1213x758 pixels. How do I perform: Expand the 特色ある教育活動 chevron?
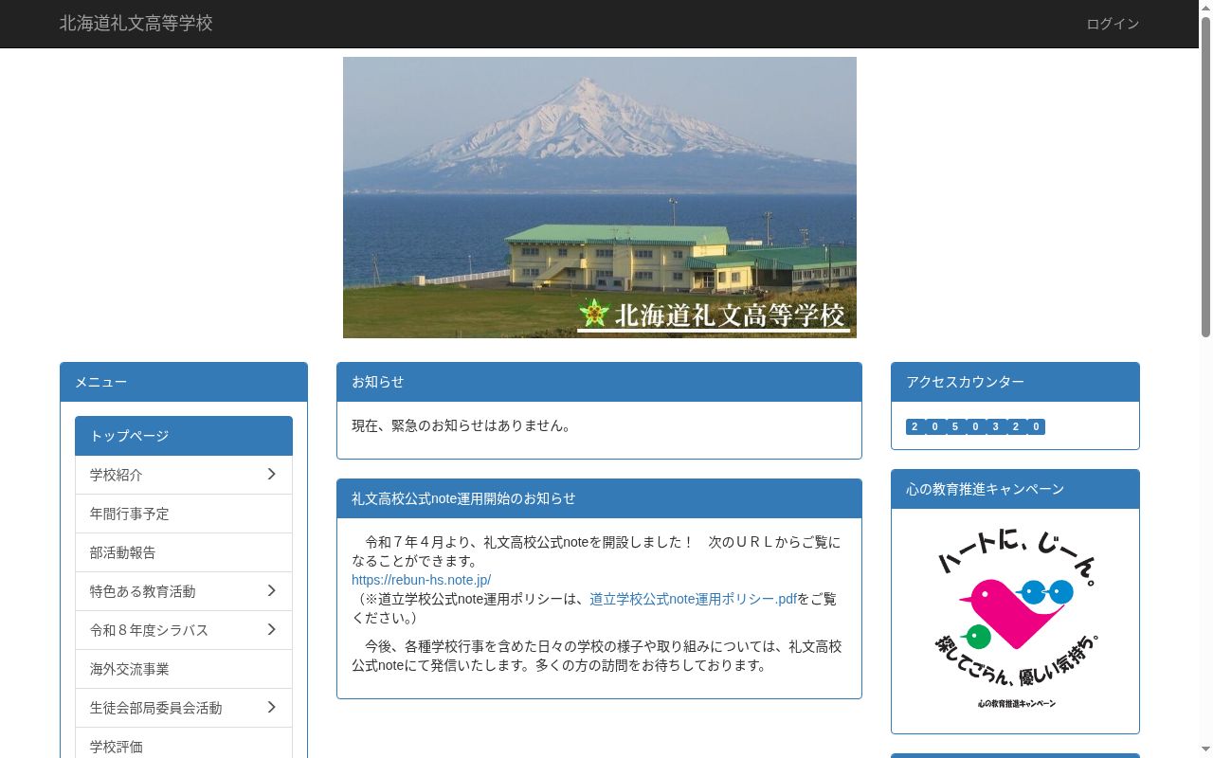coord(271,590)
